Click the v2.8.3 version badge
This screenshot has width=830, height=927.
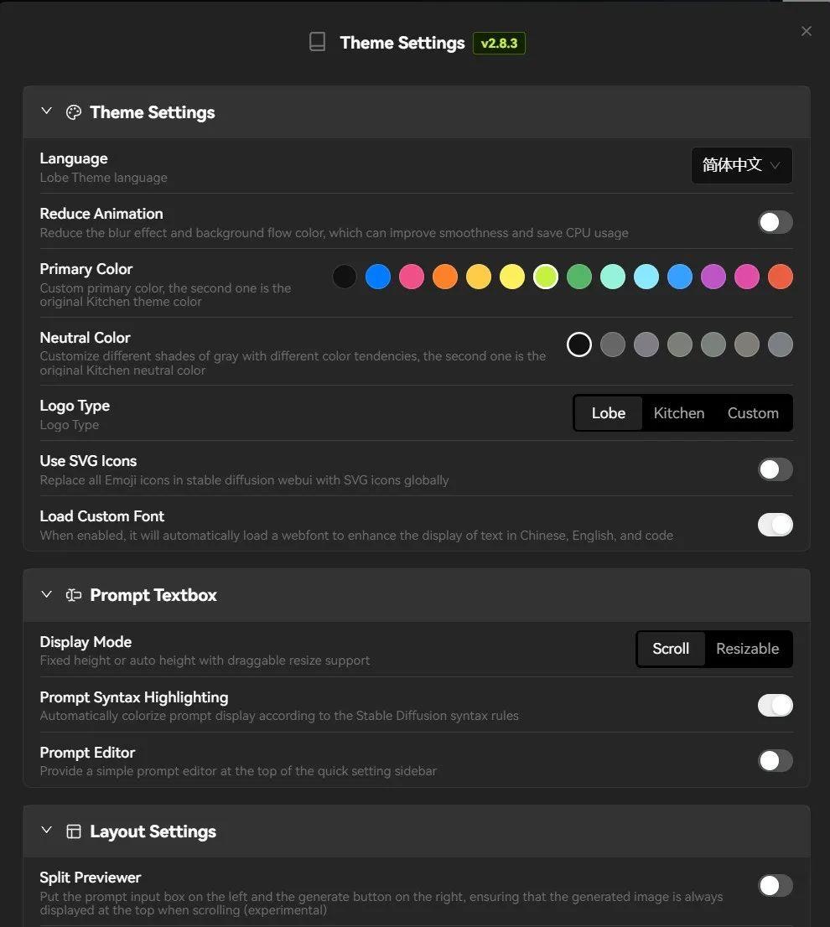tap(499, 44)
